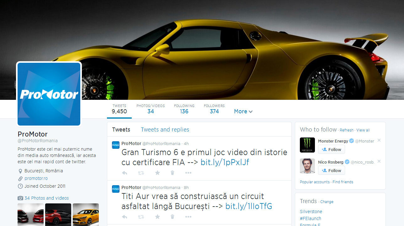
Task: Open Popular accounts link
Action: [315, 182]
